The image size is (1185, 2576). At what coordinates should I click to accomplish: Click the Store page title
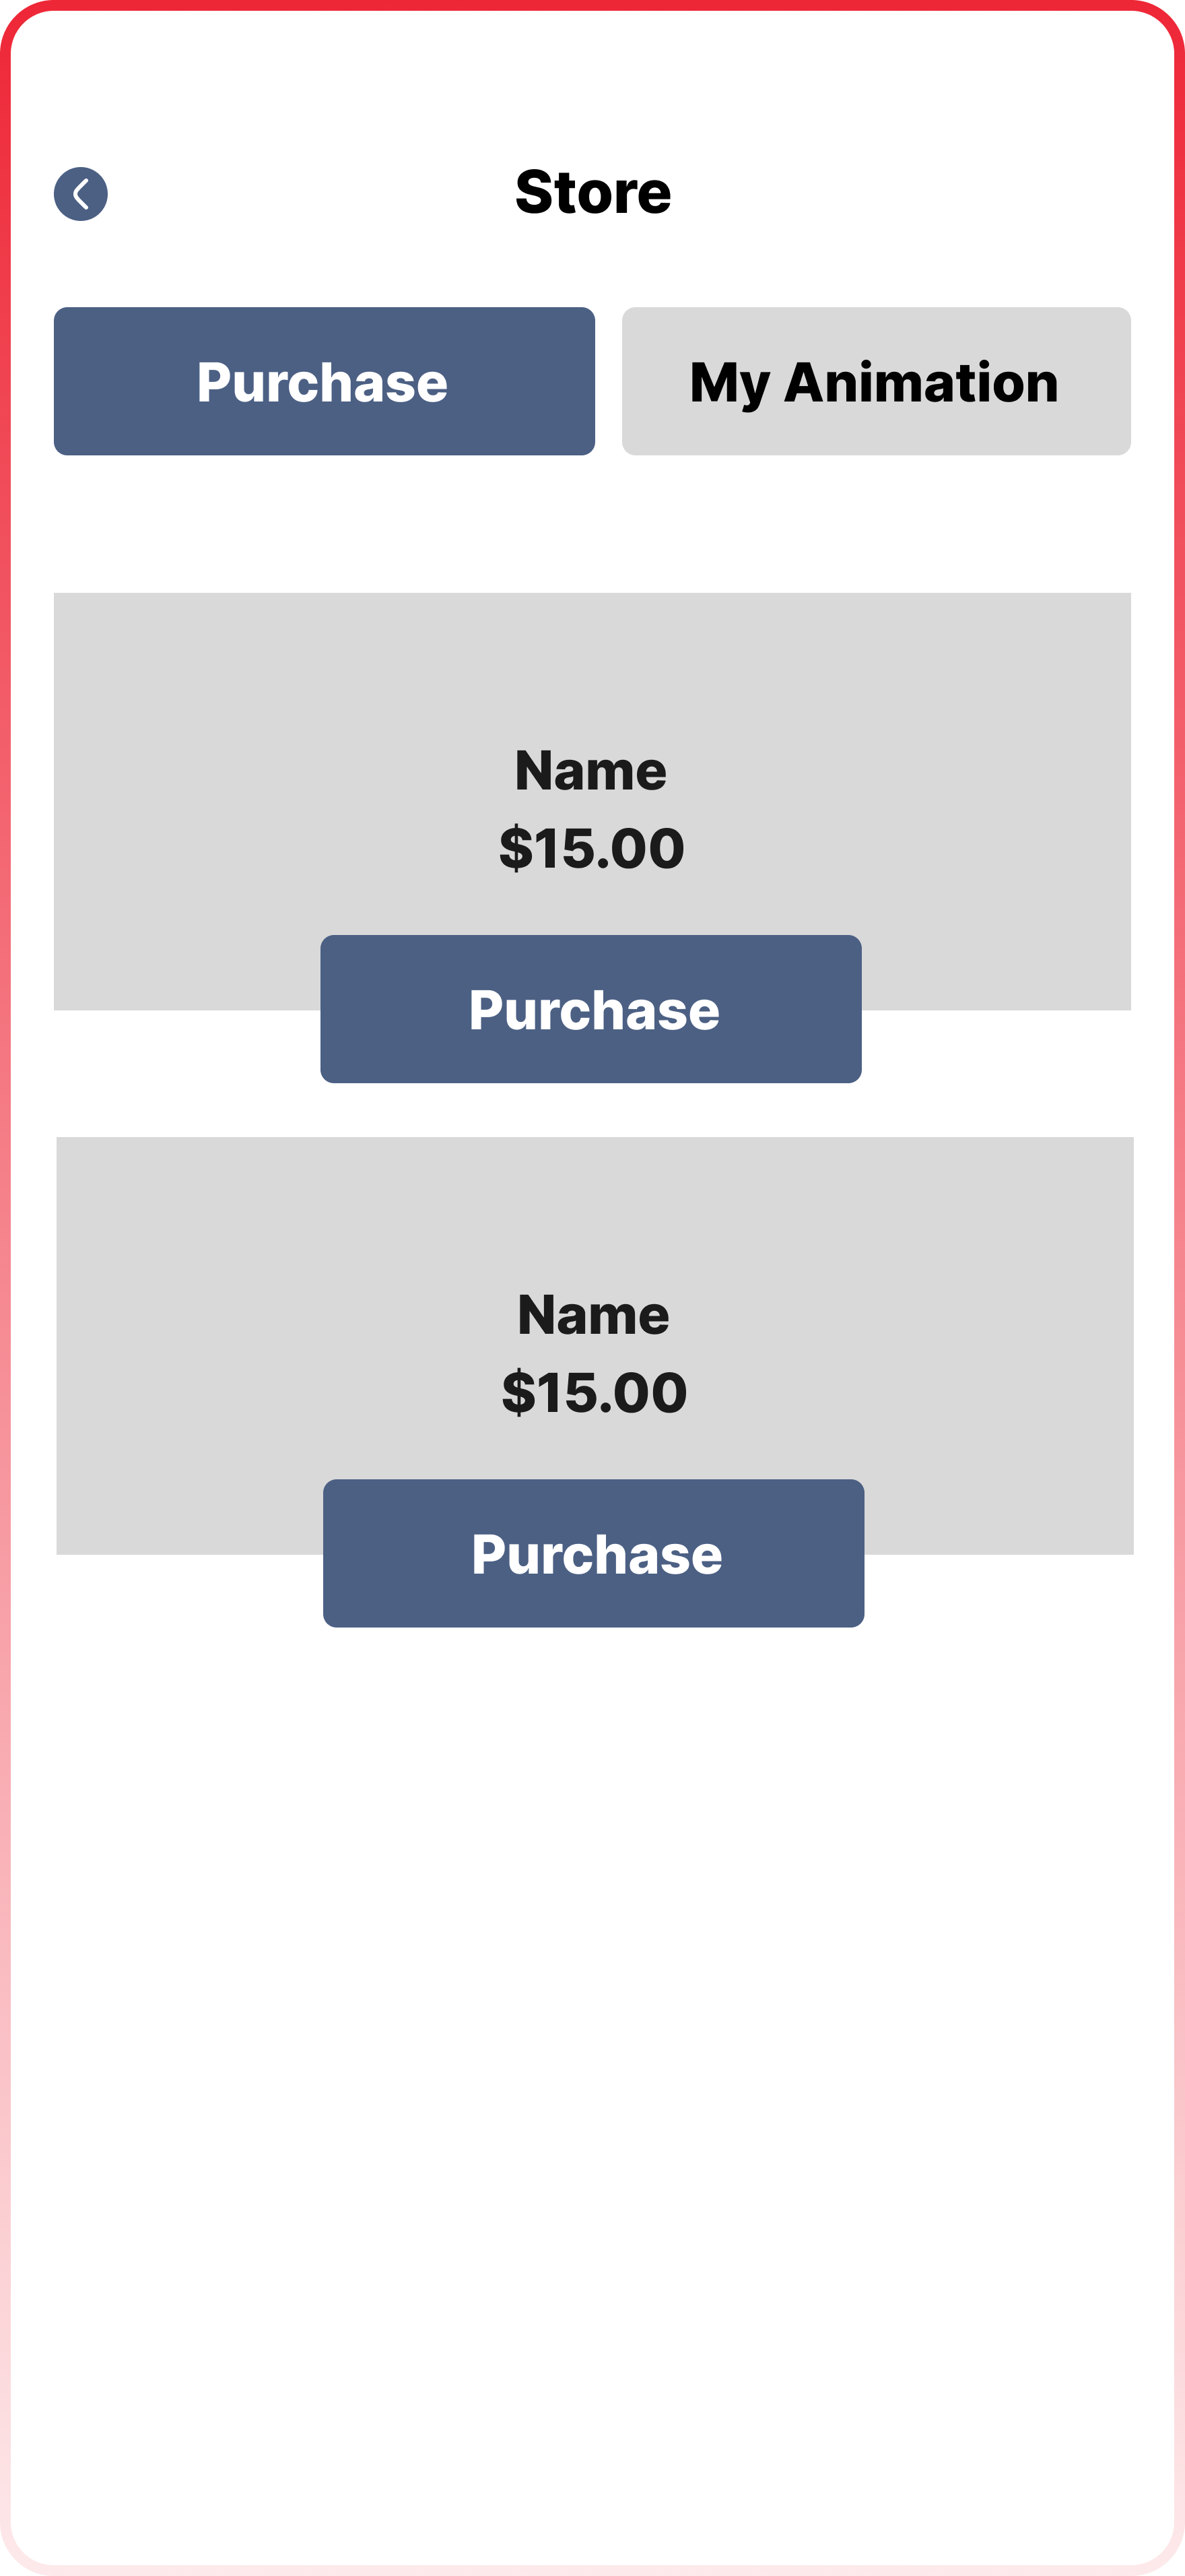[592, 192]
